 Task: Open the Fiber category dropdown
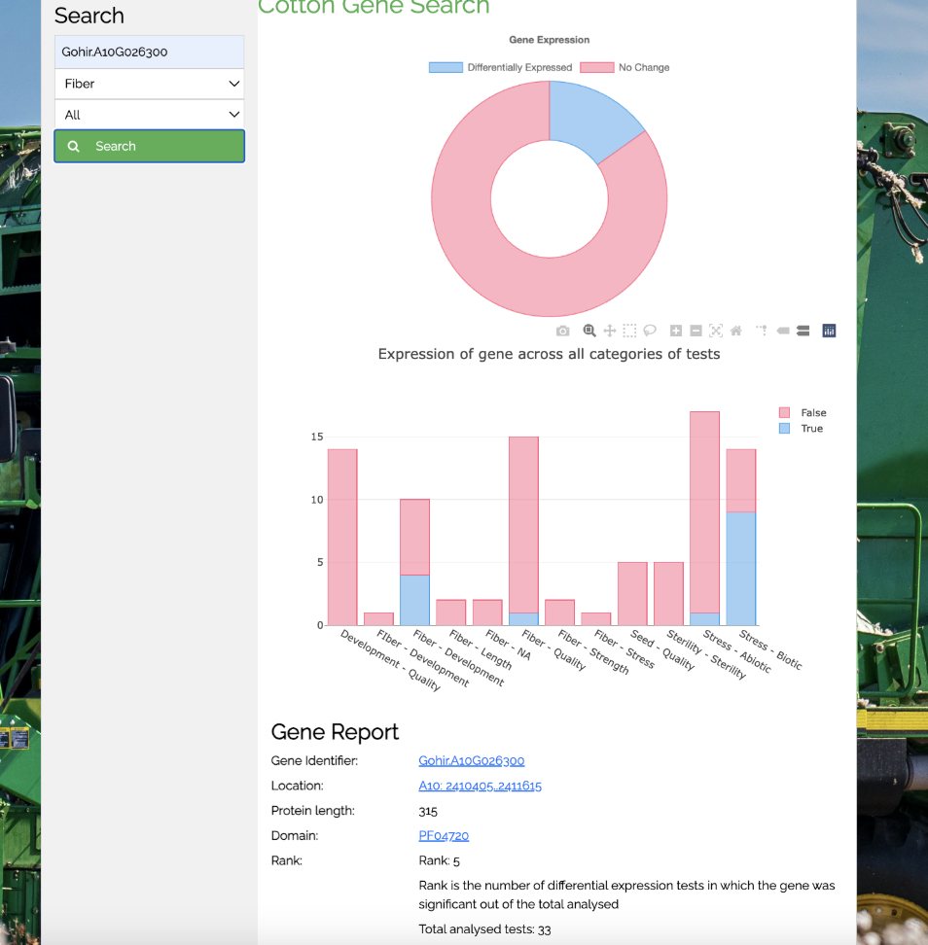click(150, 84)
